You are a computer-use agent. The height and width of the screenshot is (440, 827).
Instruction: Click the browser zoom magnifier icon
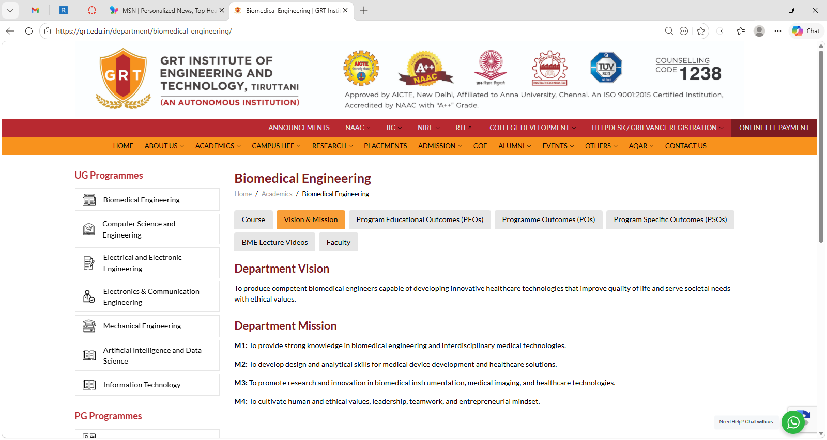point(669,31)
